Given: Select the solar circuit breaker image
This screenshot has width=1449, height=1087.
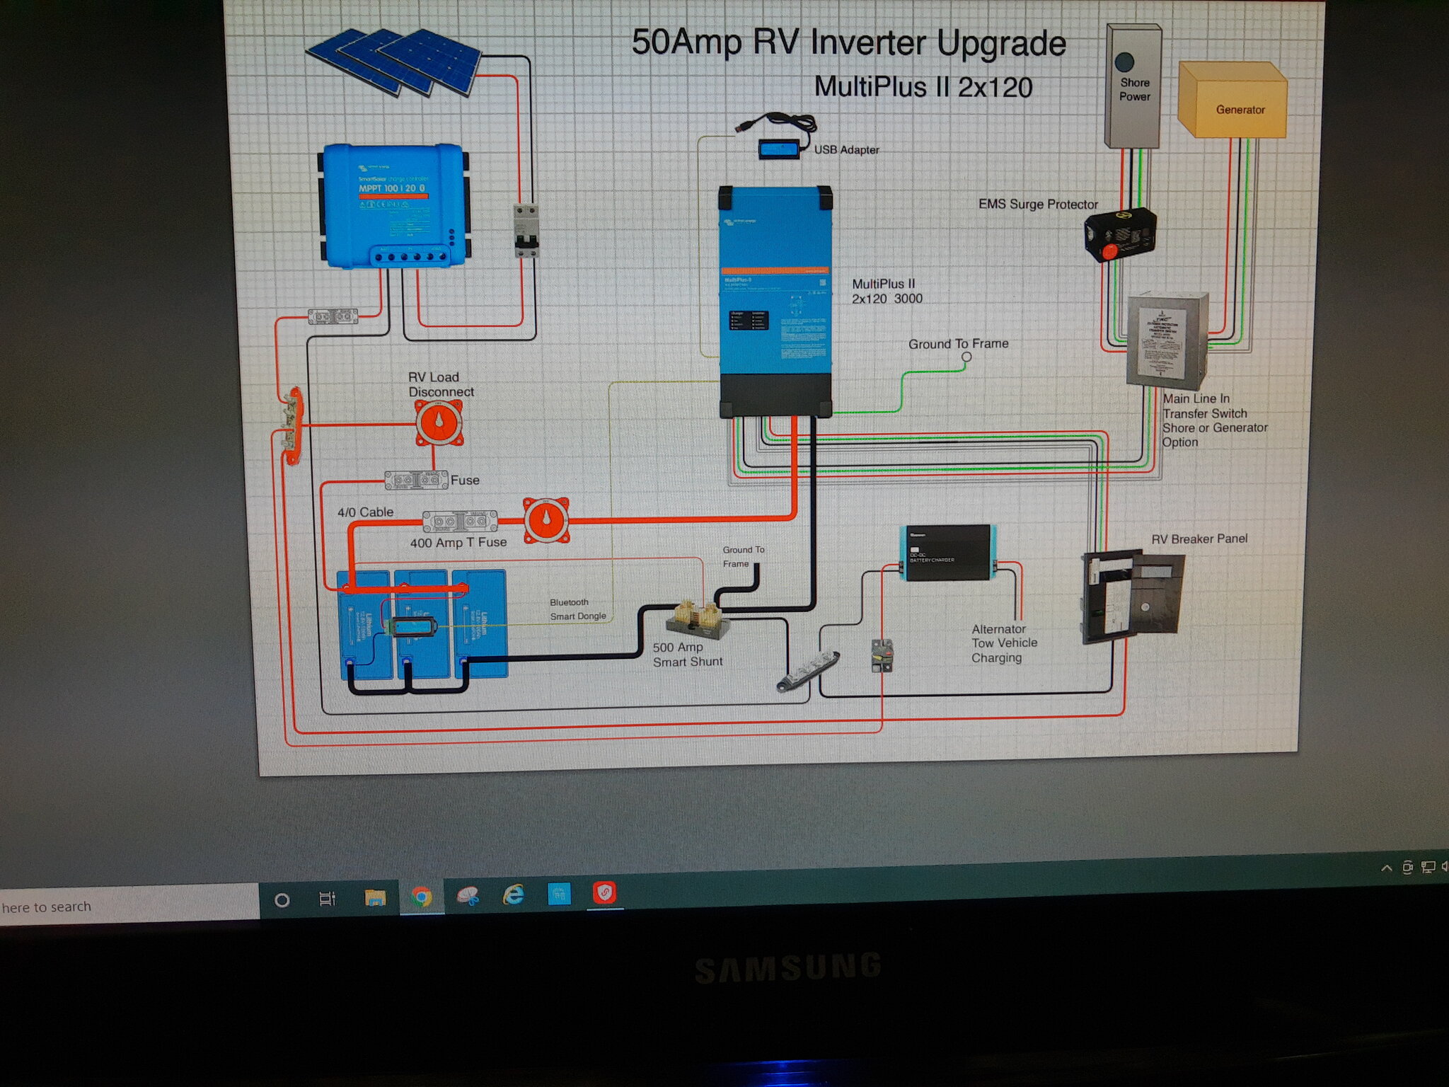Looking at the screenshot, I should coord(526,230).
